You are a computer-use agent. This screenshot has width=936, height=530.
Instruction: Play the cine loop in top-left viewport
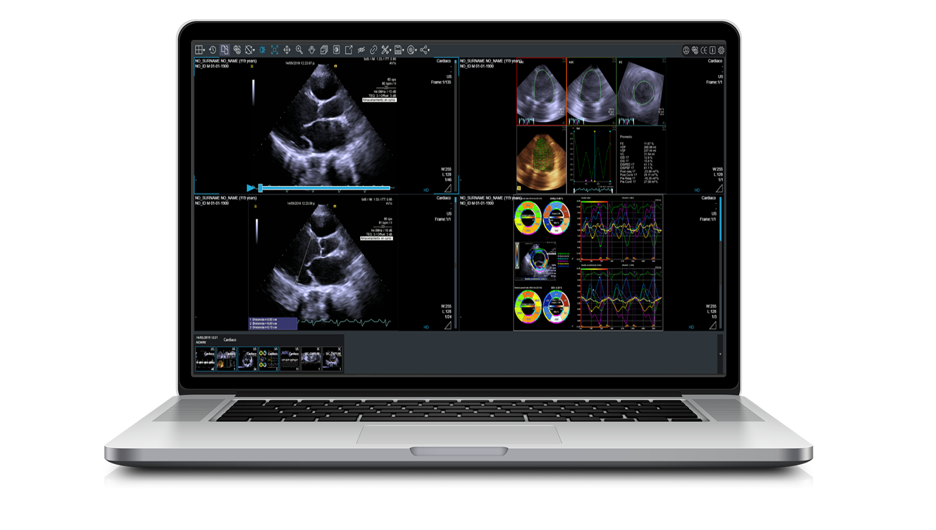point(251,188)
